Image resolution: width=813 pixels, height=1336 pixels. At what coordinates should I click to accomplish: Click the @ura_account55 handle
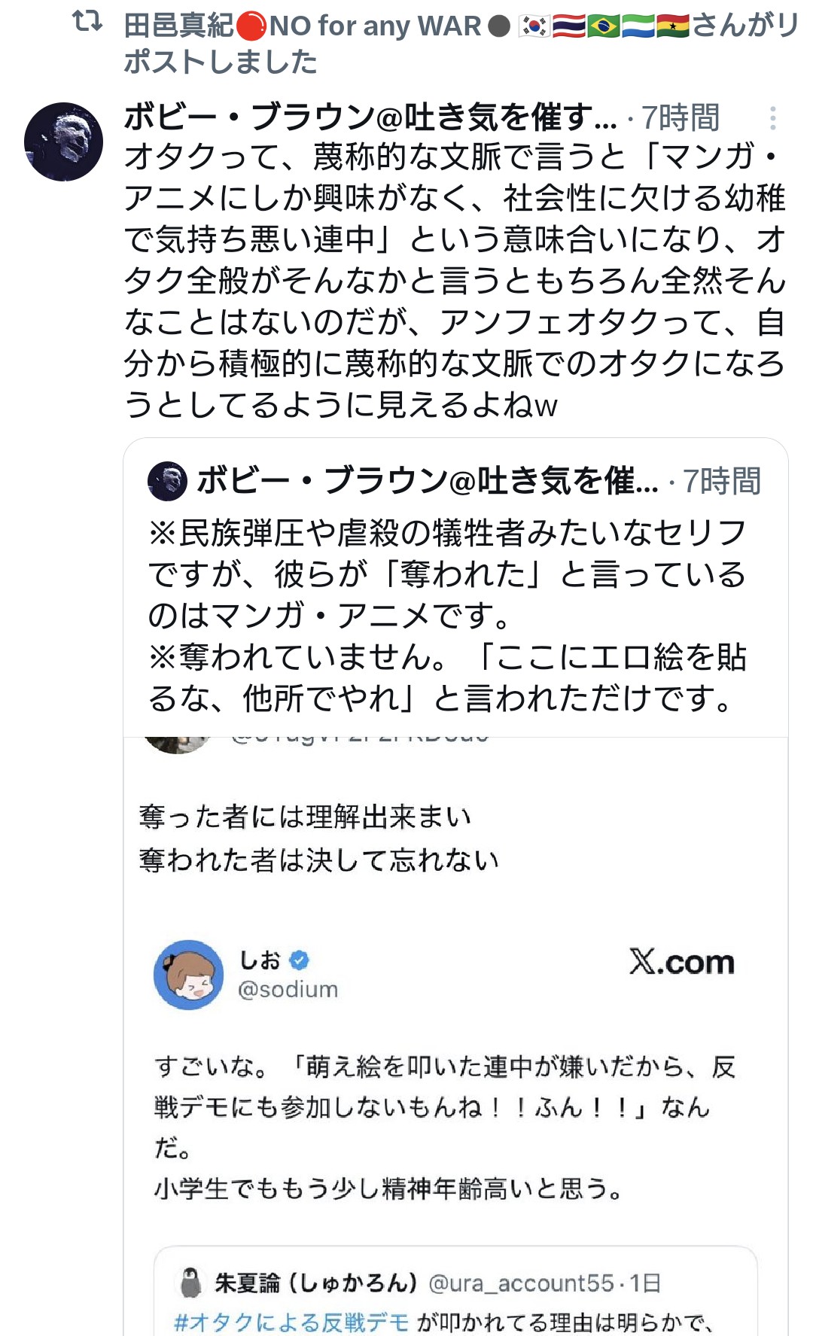tap(520, 1283)
